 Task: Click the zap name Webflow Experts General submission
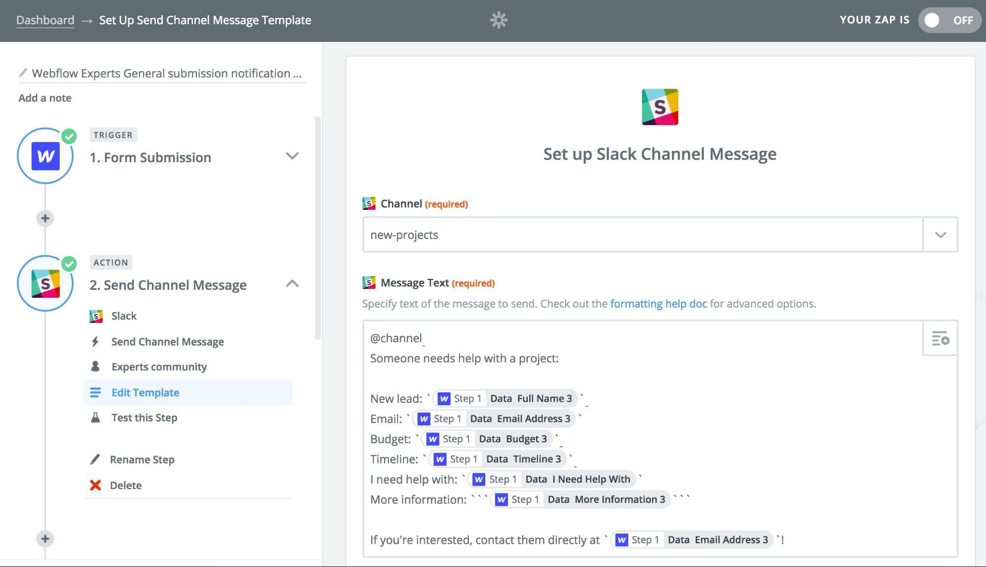(167, 73)
